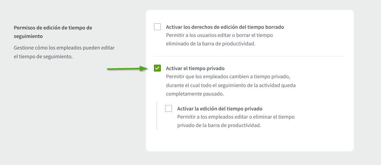Click vertical indent line beside nested option
The height and width of the screenshot is (165, 381).
157,116
